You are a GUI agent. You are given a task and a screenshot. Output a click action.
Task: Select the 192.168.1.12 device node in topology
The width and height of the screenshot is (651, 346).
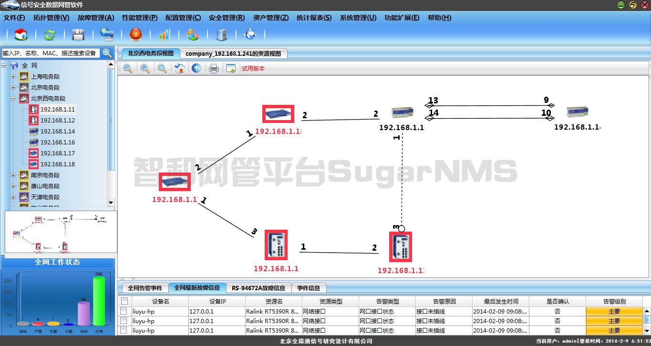(401, 247)
